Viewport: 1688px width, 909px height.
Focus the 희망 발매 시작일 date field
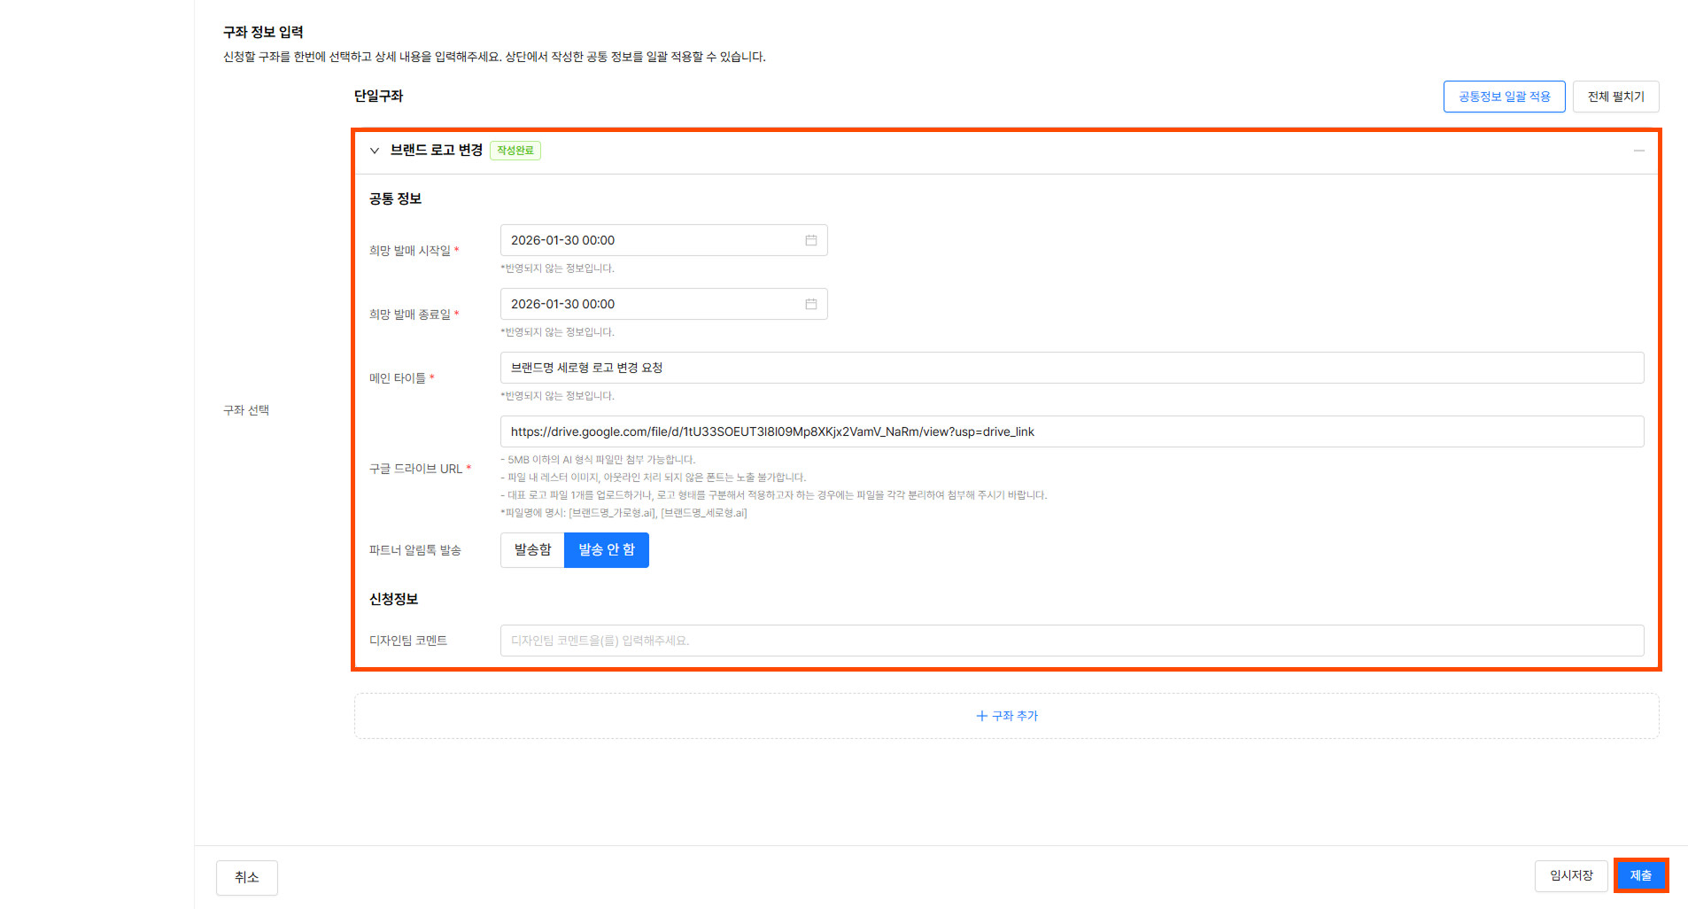tap(651, 240)
